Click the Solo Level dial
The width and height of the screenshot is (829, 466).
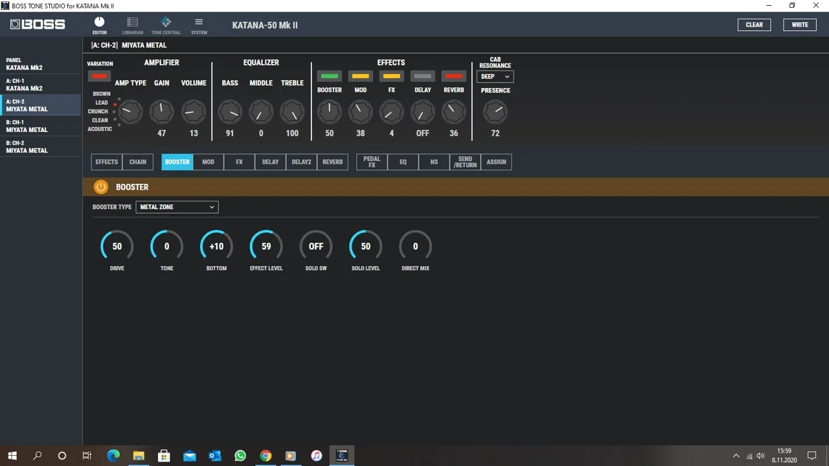coord(366,247)
